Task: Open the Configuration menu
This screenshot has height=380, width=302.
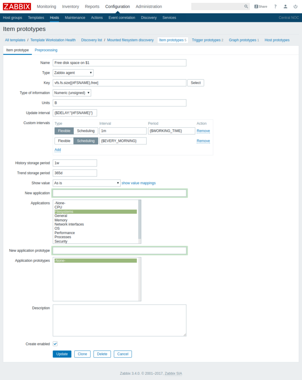Action: click(x=117, y=6)
